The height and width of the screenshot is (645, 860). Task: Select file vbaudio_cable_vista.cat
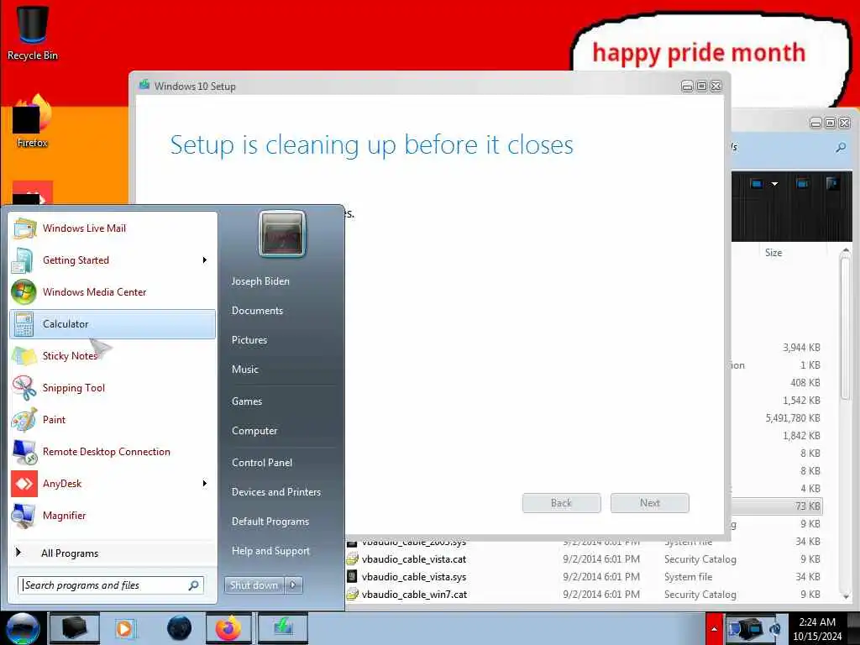coord(414,559)
